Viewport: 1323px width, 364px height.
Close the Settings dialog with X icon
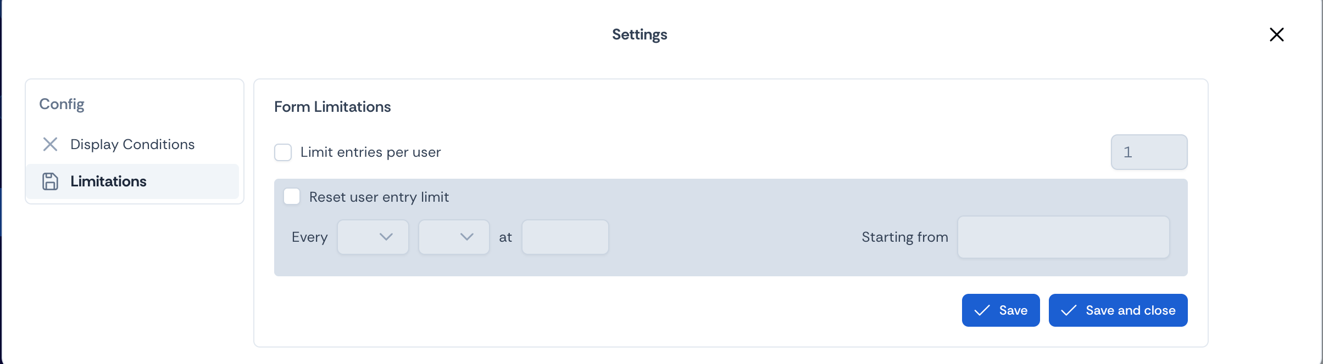[x=1277, y=35]
